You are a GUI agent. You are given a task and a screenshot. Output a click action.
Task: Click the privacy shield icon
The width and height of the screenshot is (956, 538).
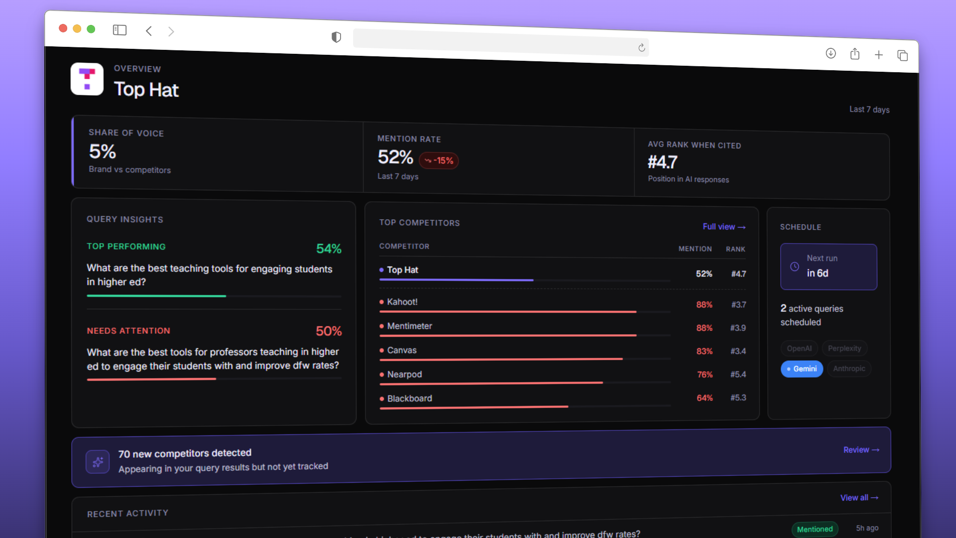click(336, 37)
